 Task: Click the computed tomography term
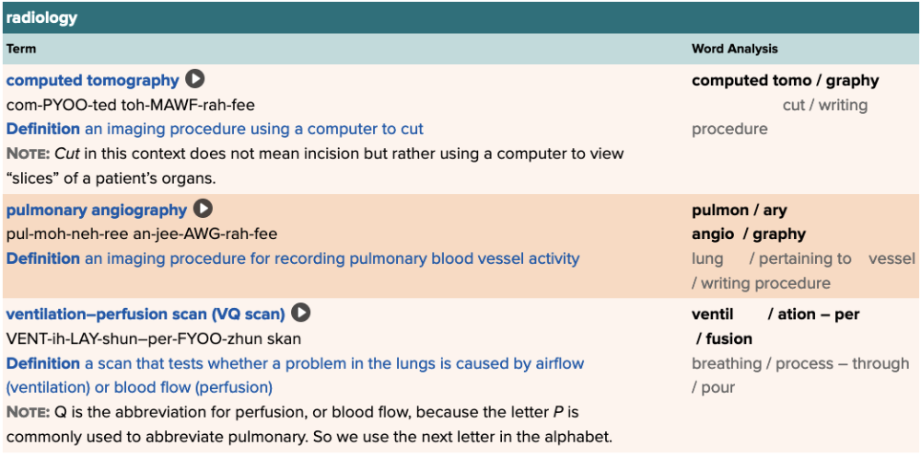click(x=93, y=81)
